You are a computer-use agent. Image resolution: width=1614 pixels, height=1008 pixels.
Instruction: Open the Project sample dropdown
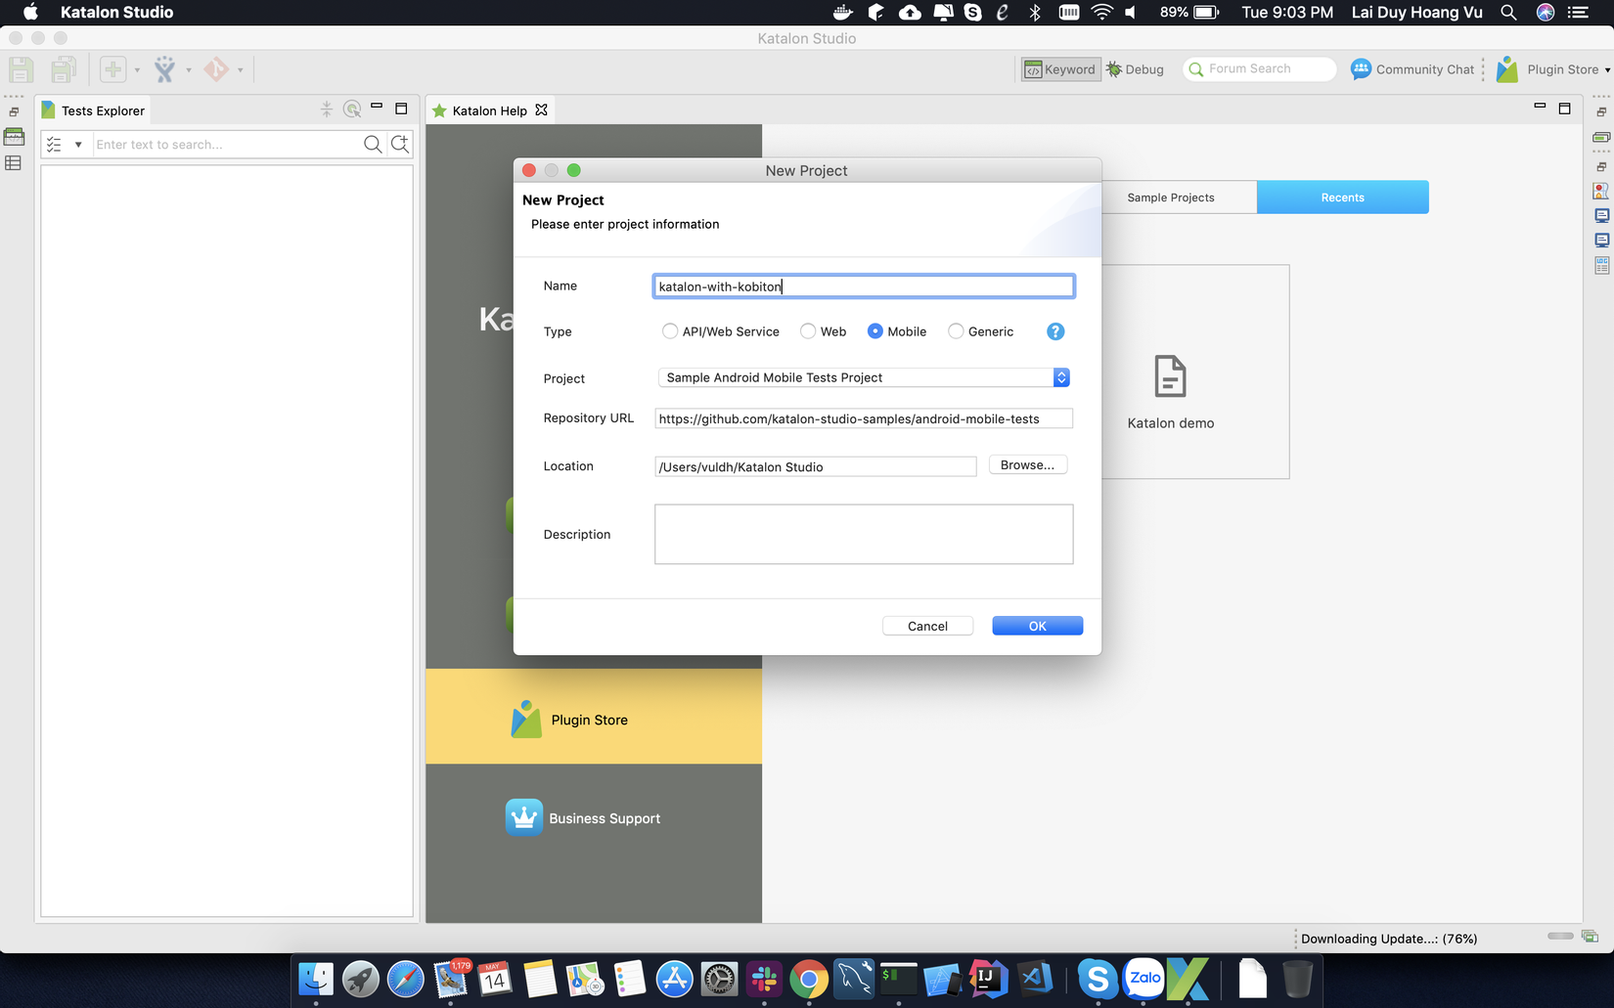[864, 377]
